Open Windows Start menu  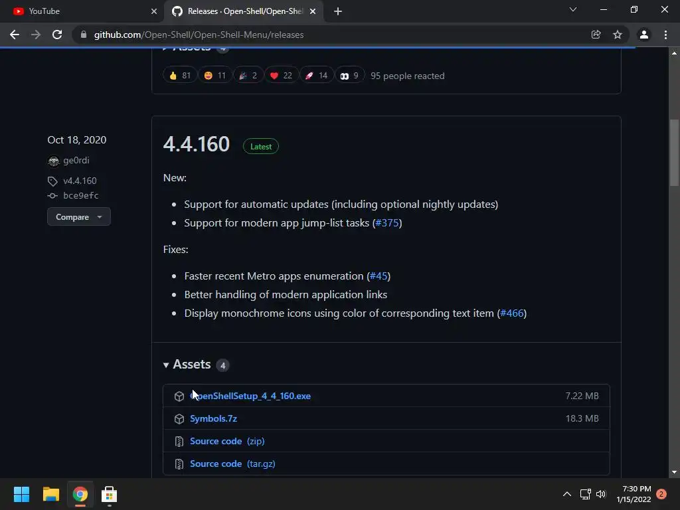pyautogui.click(x=21, y=494)
